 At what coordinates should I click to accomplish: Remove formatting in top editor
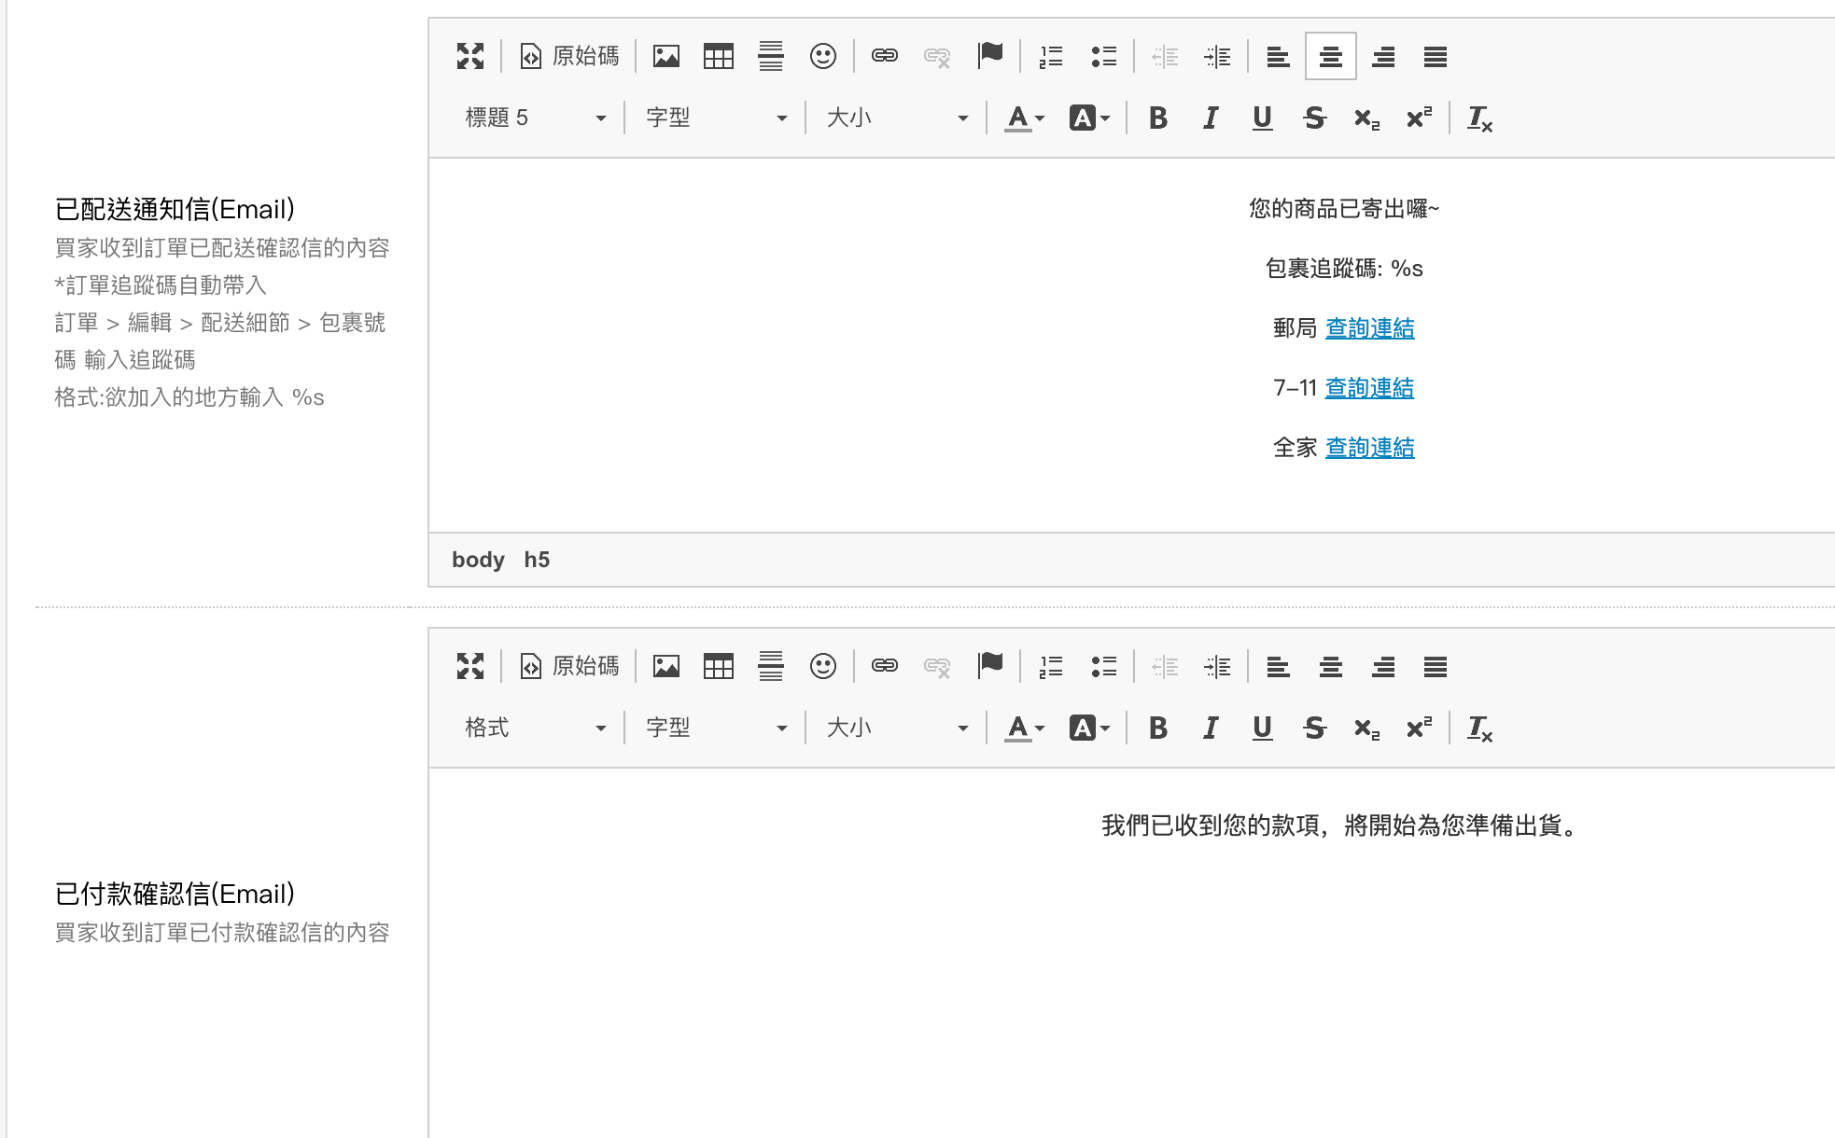point(1479,118)
